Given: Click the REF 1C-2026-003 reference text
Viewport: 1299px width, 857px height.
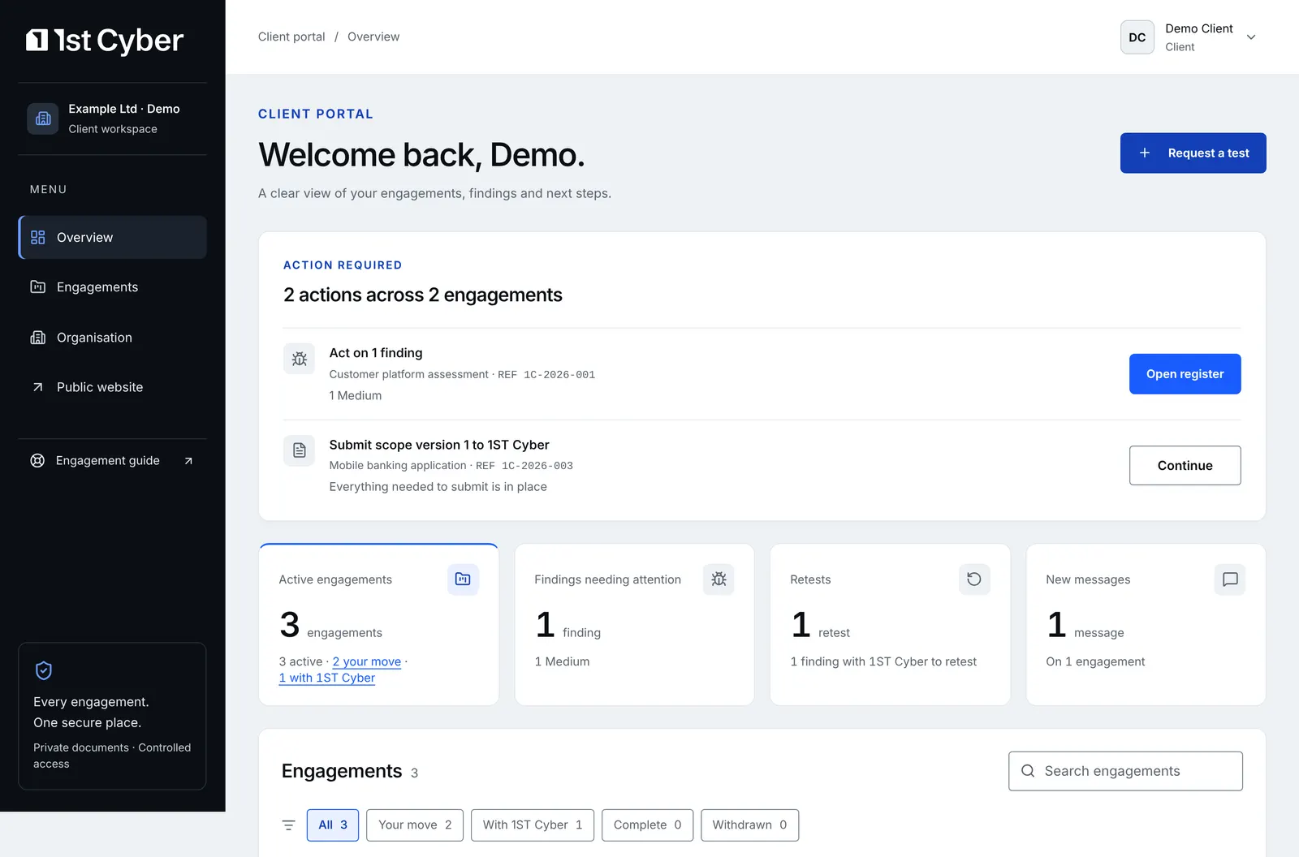Looking at the screenshot, I should pos(524,466).
